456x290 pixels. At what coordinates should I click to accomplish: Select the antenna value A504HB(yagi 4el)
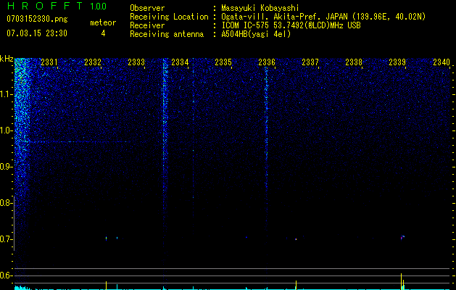pyautogui.click(x=256, y=34)
